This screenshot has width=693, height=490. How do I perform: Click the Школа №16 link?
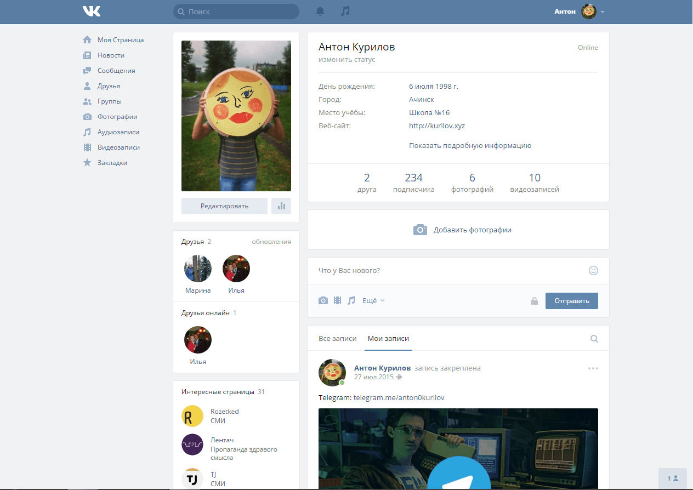click(429, 112)
